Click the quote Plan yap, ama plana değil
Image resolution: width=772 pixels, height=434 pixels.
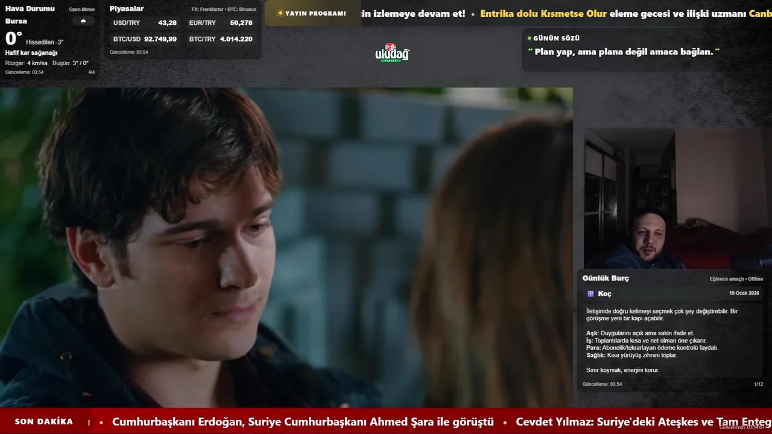(x=624, y=52)
